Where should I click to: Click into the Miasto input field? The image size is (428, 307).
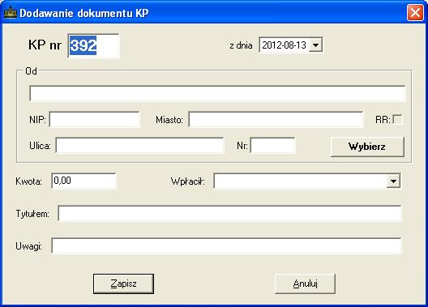[x=276, y=119]
